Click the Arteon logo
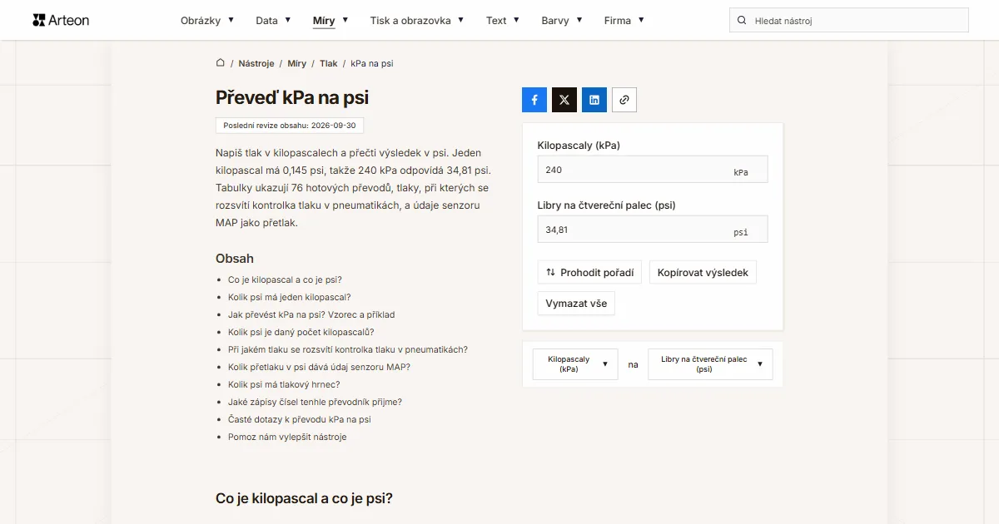The width and height of the screenshot is (999, 524). [61, 20]
